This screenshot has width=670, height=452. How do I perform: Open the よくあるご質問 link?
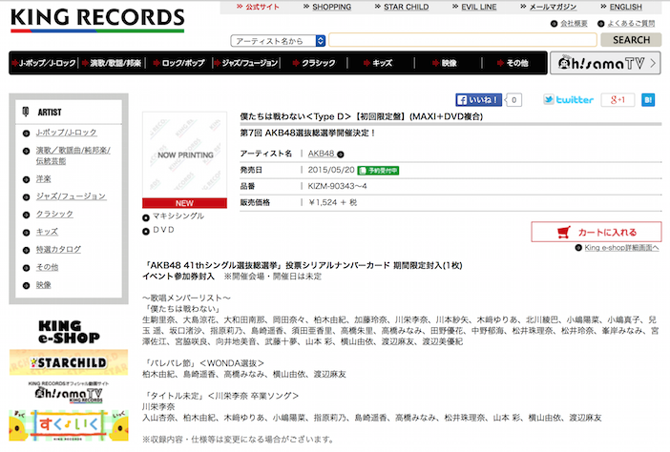[x=631, y=24]
